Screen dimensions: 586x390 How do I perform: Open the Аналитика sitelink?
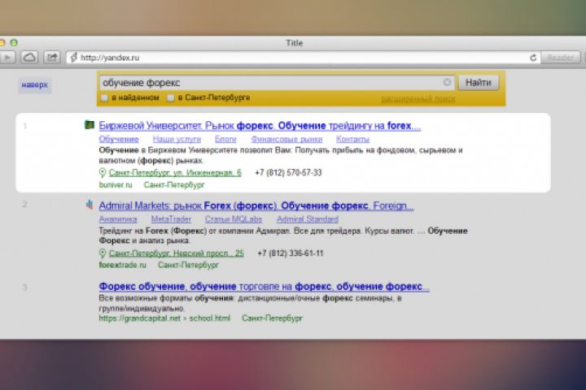coord(118,219)
